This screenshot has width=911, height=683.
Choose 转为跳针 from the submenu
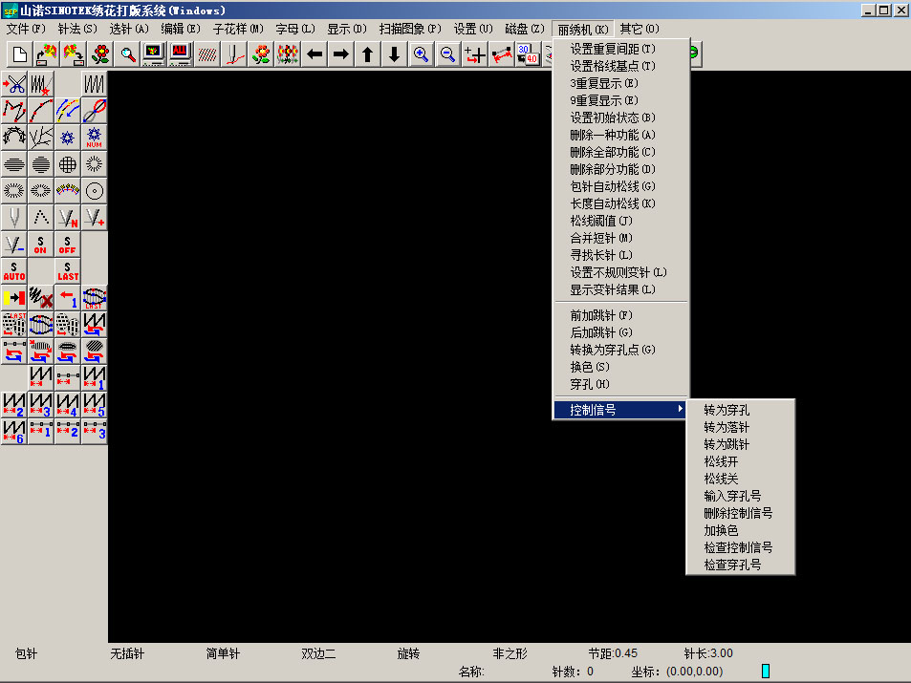point(727,444)
